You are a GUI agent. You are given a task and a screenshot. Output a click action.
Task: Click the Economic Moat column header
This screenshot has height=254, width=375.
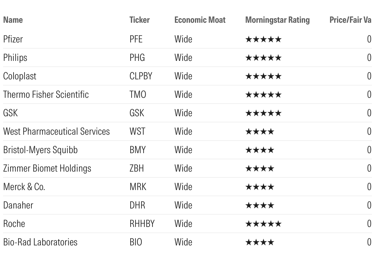click(x=200, y=20)
